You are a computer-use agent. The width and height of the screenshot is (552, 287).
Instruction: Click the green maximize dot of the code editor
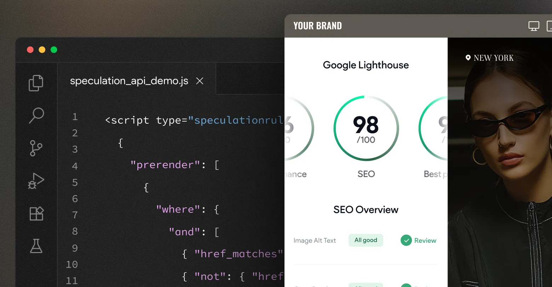tap(54, 49)
